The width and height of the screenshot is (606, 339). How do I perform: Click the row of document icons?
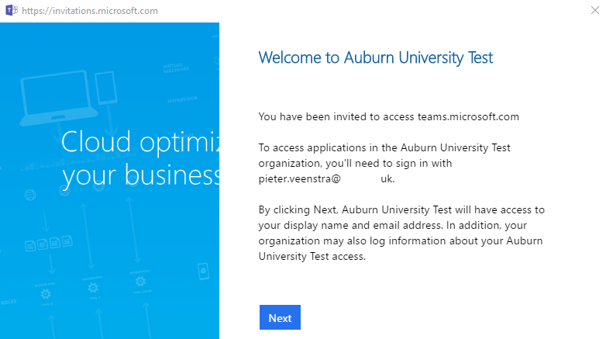[x=49, y=244]
